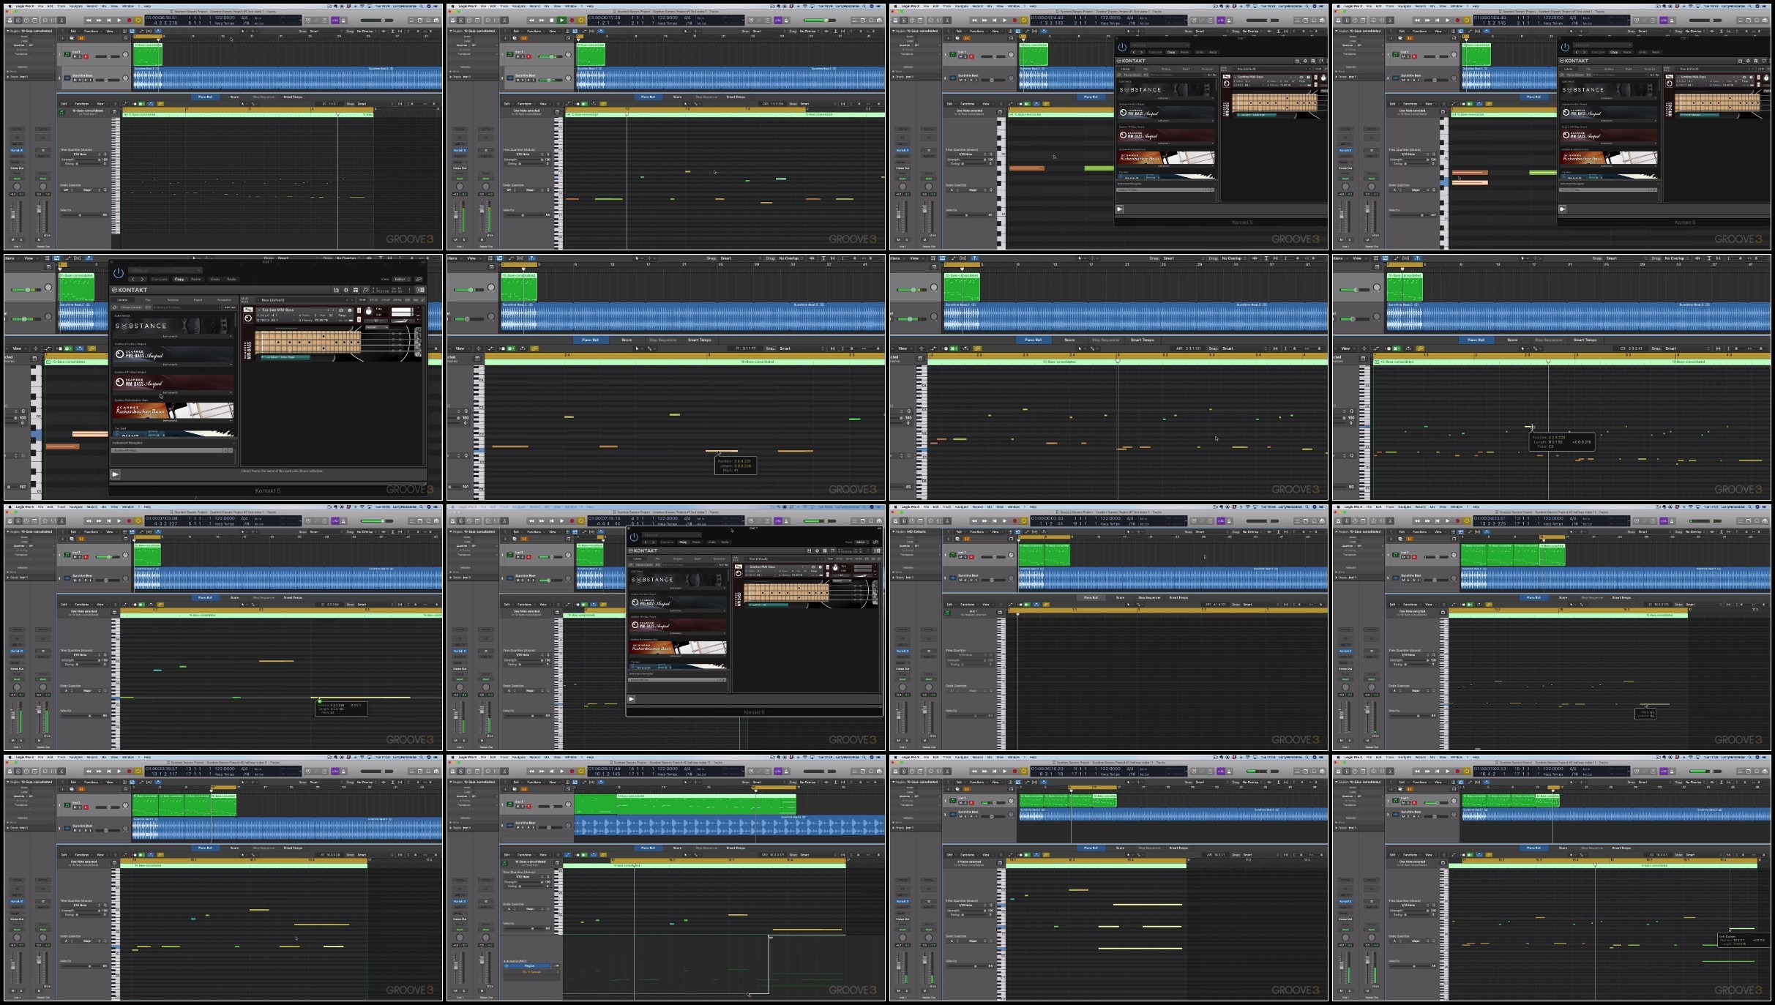The width and height of the screenshot is (1775, 1005).
Task: Top-left frame: toggle orange H hide-tracks button
Action: pos(81,38)
